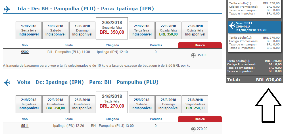
Task: Click the Total BRL 620,00 summary bar
Action: 254,80
